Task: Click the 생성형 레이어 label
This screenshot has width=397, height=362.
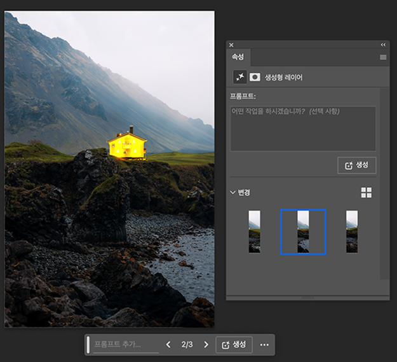Action: [283, 78]
